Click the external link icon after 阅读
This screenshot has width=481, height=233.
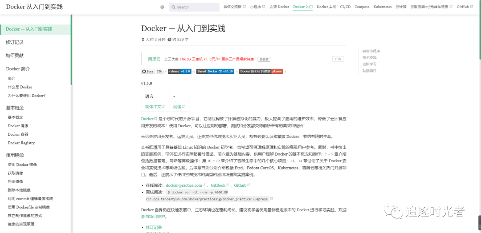[x=183, y=106]
